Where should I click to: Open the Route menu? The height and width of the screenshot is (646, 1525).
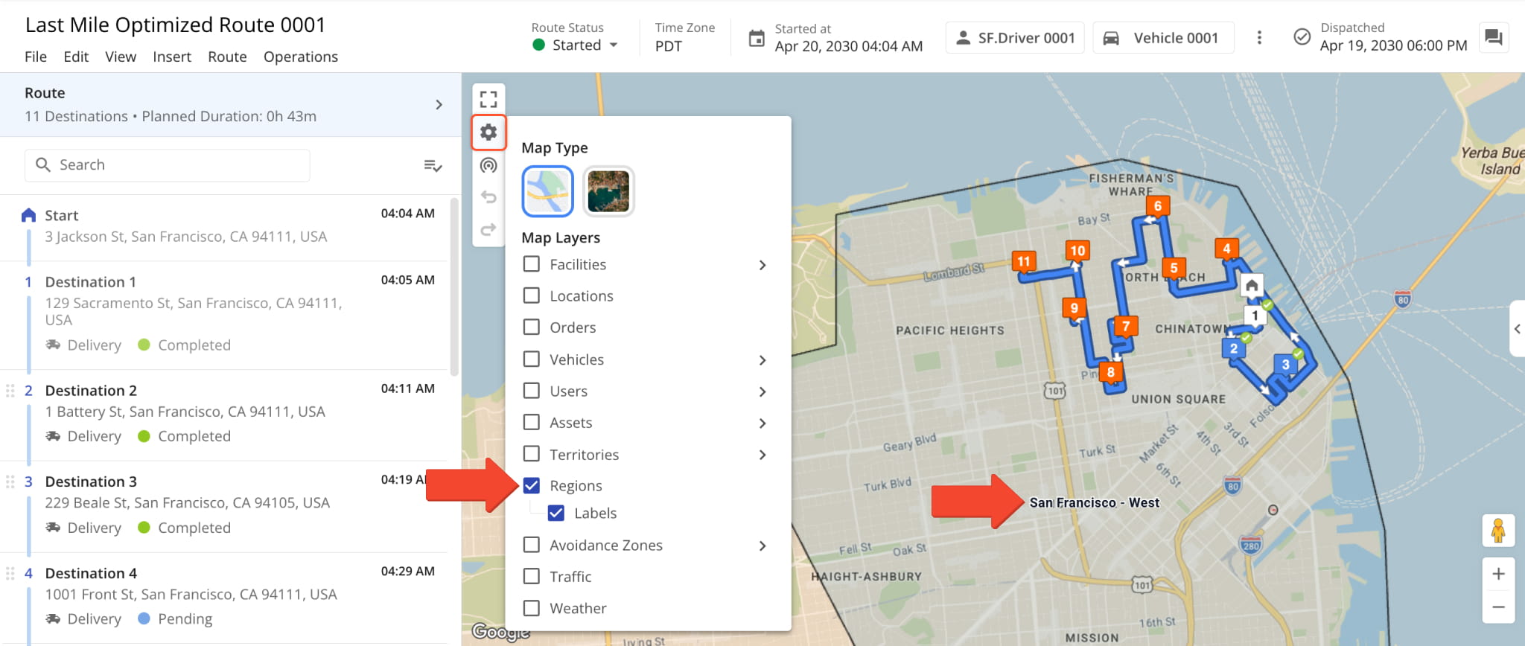tap(227, 57)
